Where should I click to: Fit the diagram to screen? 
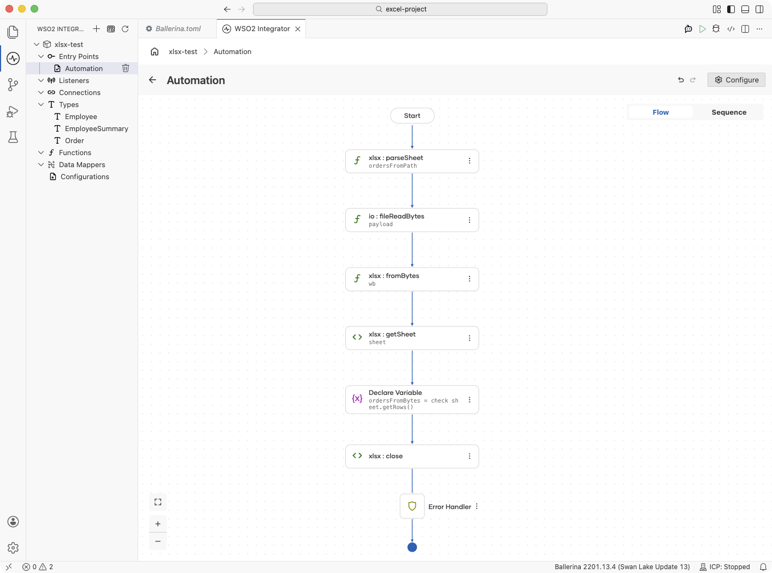tap(158, 502)
